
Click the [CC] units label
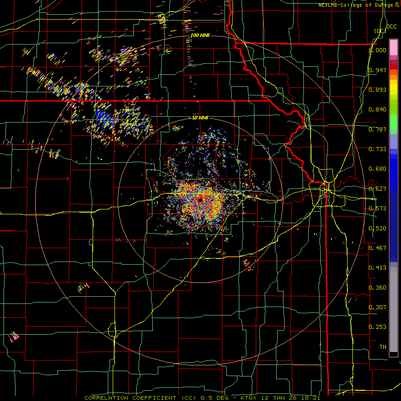click(380, 31)
